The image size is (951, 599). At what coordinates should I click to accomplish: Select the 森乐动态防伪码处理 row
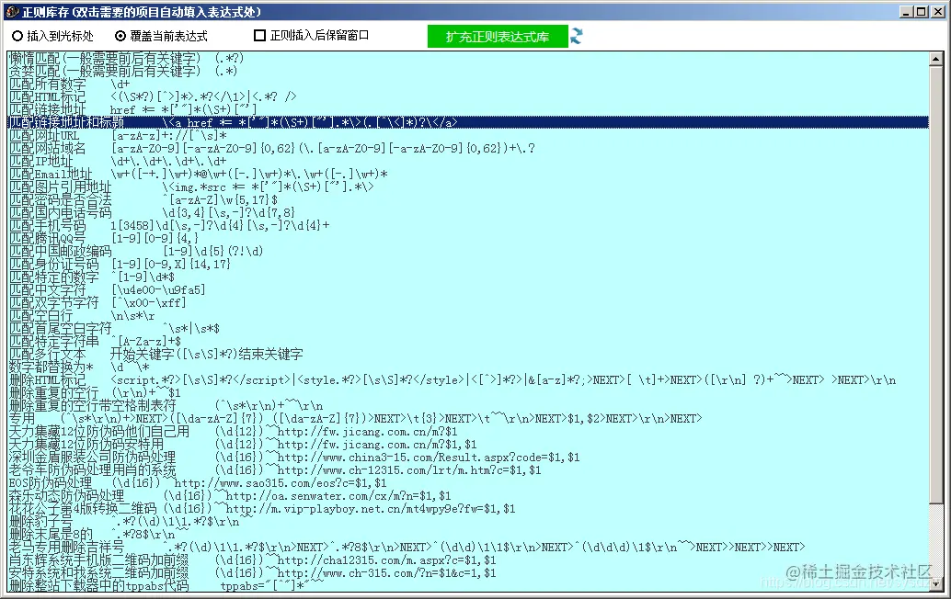point(468,495)
